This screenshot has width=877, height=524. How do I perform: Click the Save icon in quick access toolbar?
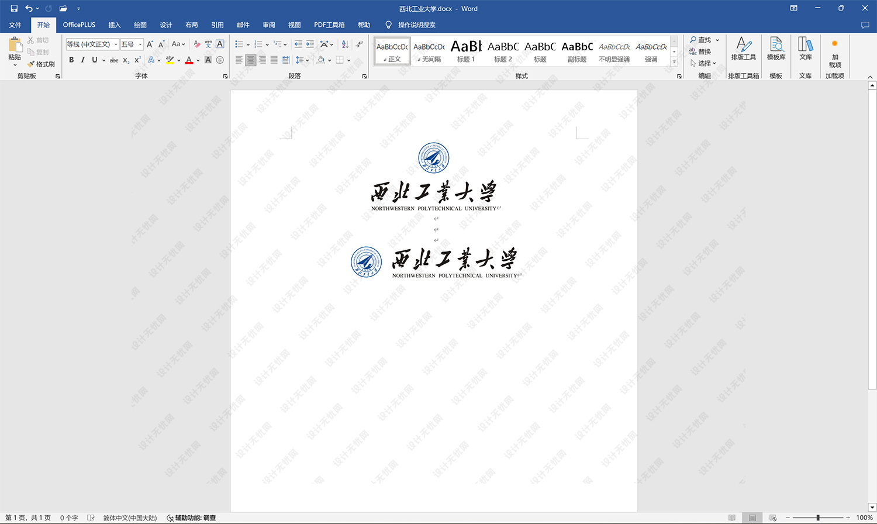14,8
